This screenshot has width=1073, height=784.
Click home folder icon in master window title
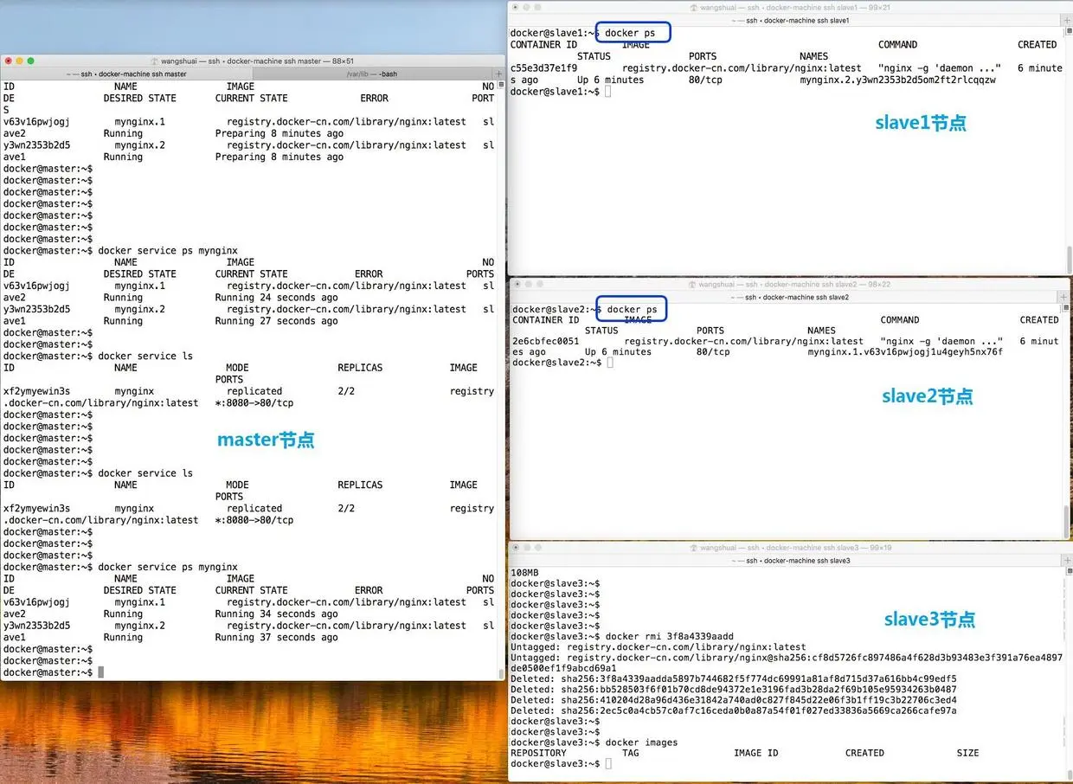[155, 61]
